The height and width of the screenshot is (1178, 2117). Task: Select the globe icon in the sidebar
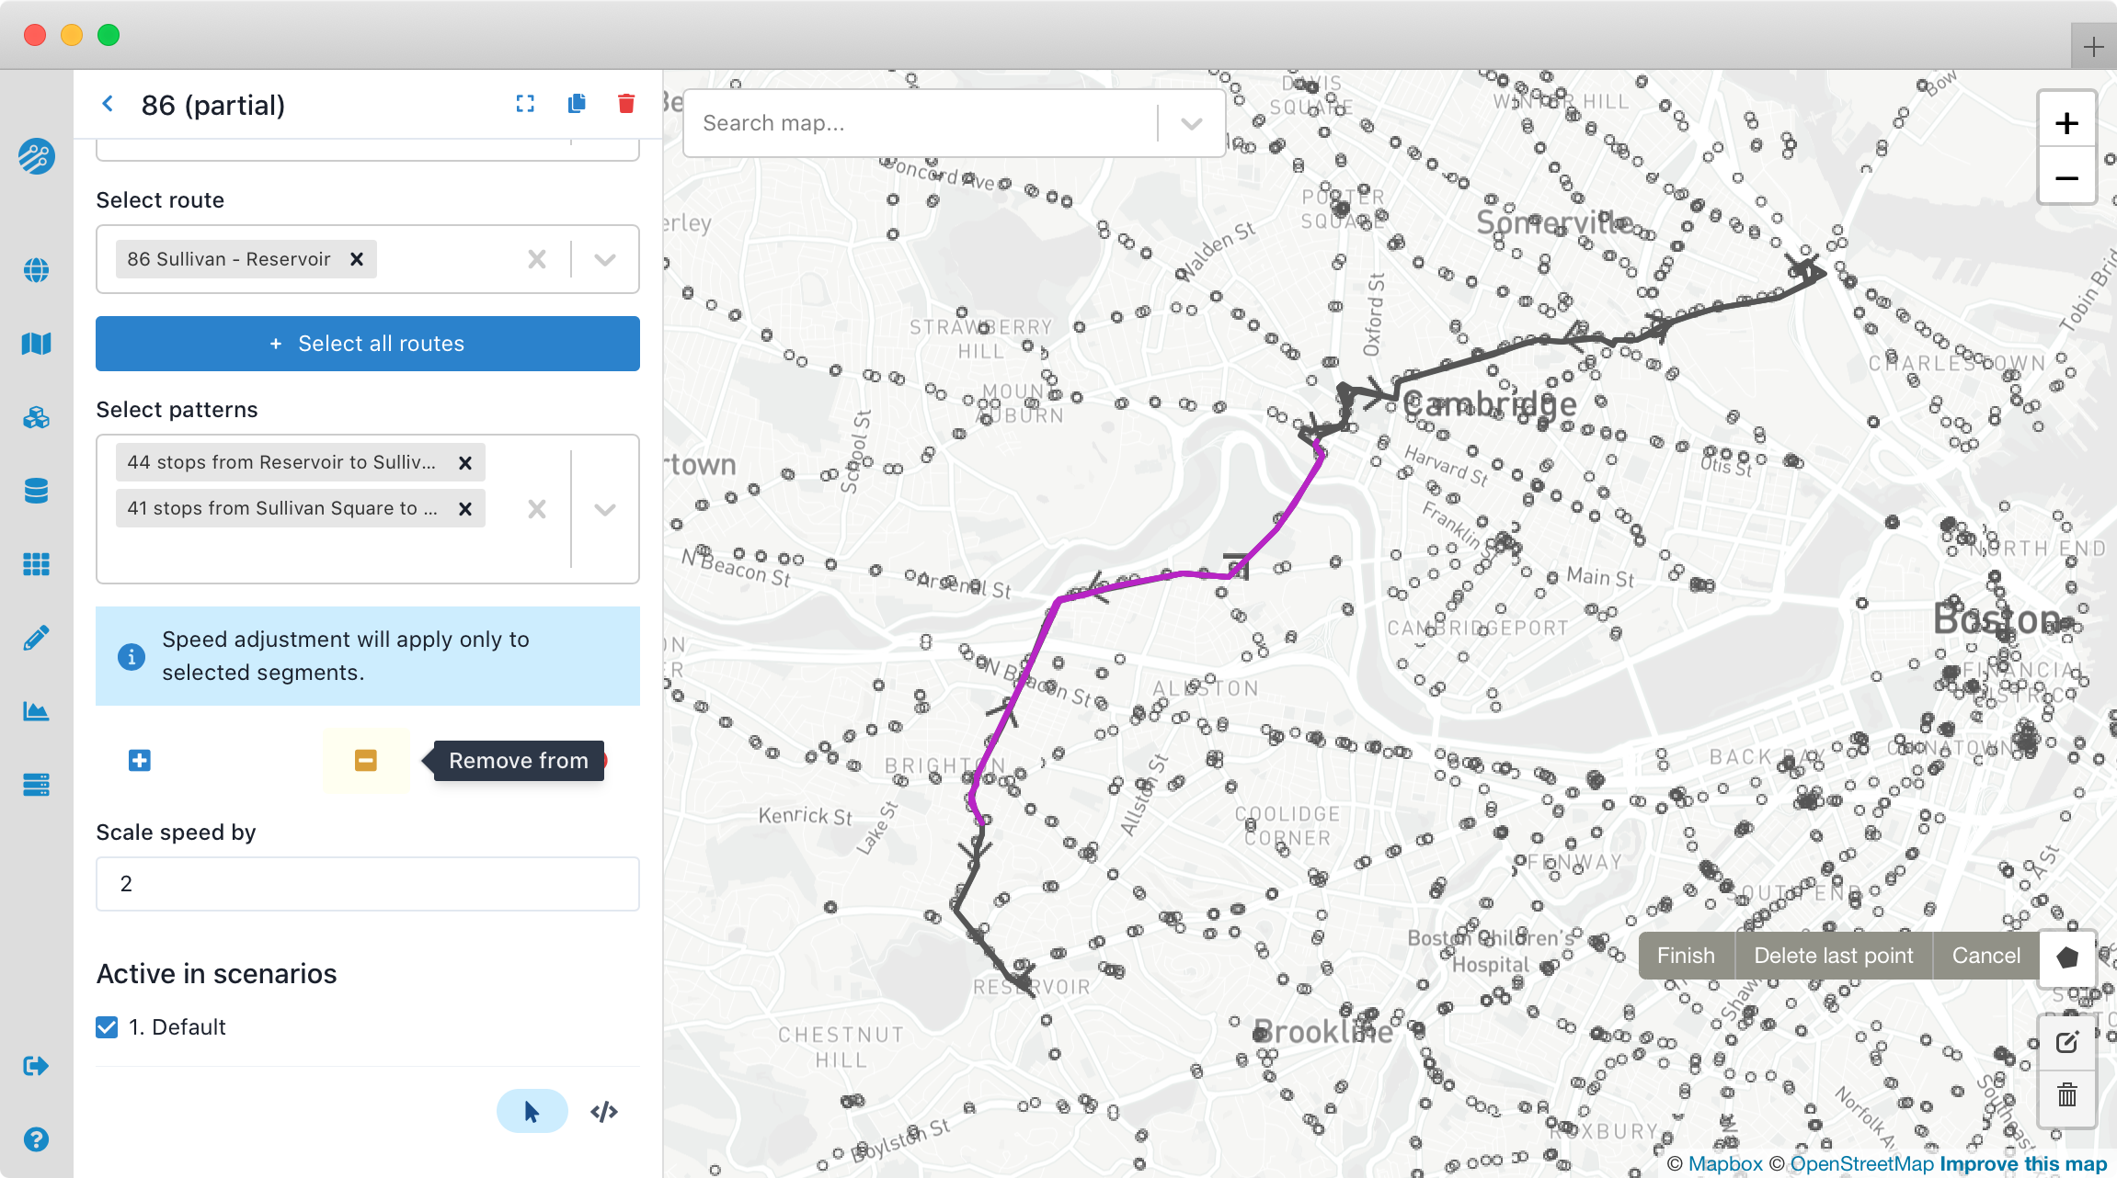coord(36,270)
